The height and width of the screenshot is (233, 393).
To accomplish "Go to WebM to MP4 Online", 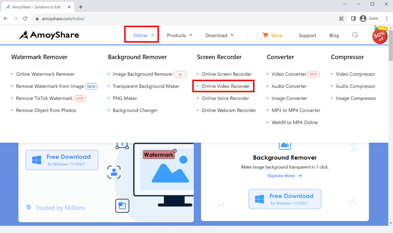I will (x=295, y=122).
